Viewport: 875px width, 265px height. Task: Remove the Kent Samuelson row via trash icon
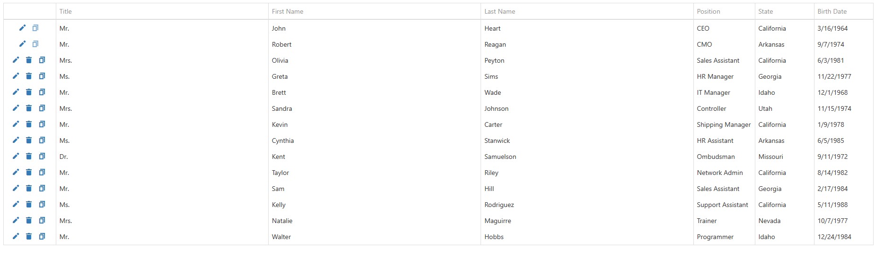click(29, 156)
